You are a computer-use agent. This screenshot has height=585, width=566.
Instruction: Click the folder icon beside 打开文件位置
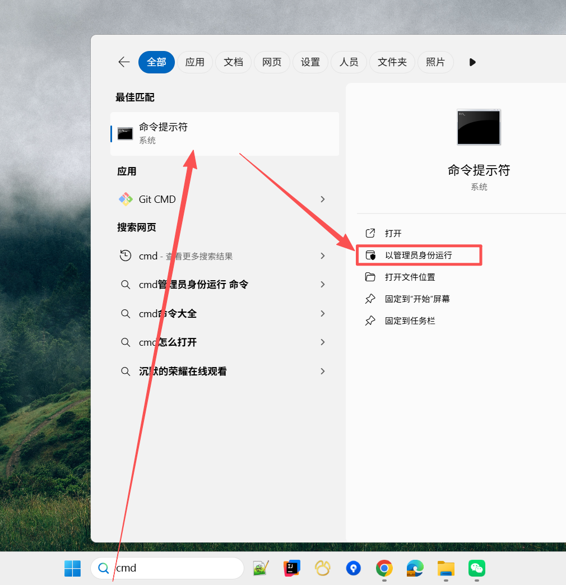(370, 277)
